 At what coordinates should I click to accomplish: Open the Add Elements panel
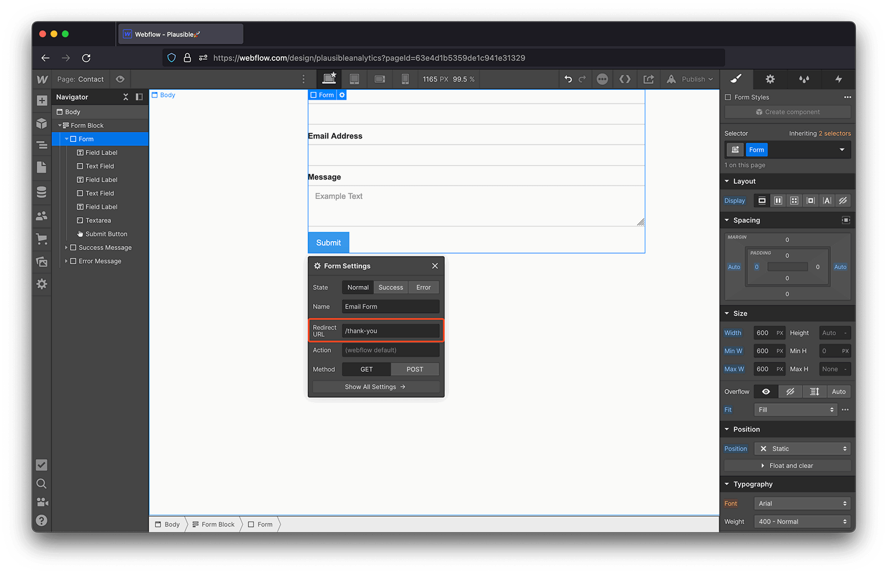tap(42, 101)
